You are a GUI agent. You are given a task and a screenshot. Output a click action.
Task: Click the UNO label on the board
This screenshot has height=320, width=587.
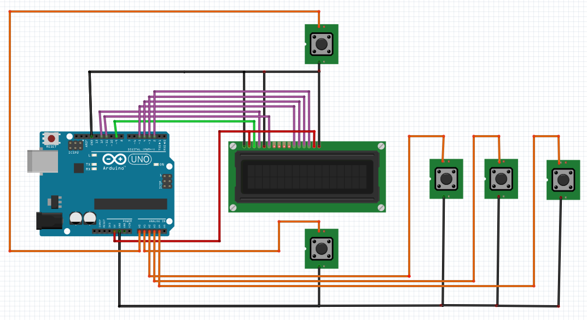pos(140,159)
